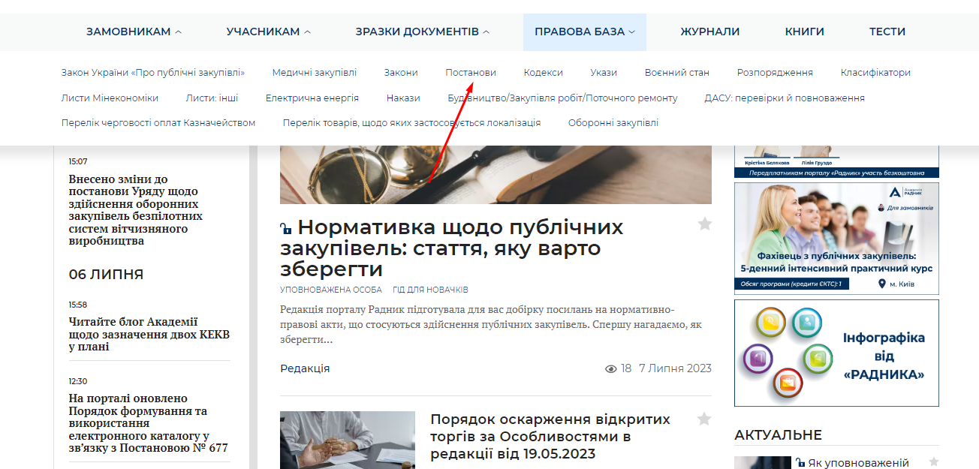
Task: Open the Воєнний стан link
Action: [x=676, y=73]
